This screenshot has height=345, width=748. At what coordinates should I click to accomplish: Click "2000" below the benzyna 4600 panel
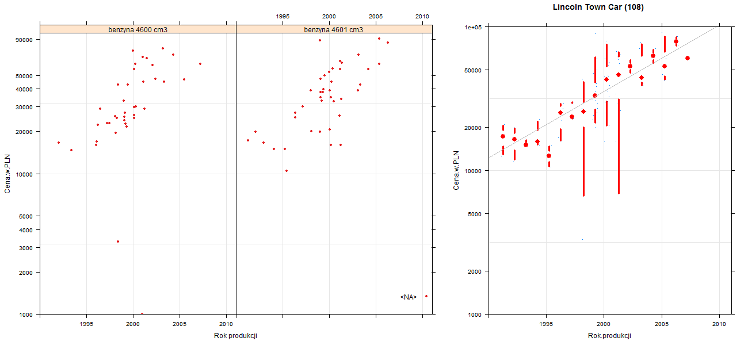(133, 324)
